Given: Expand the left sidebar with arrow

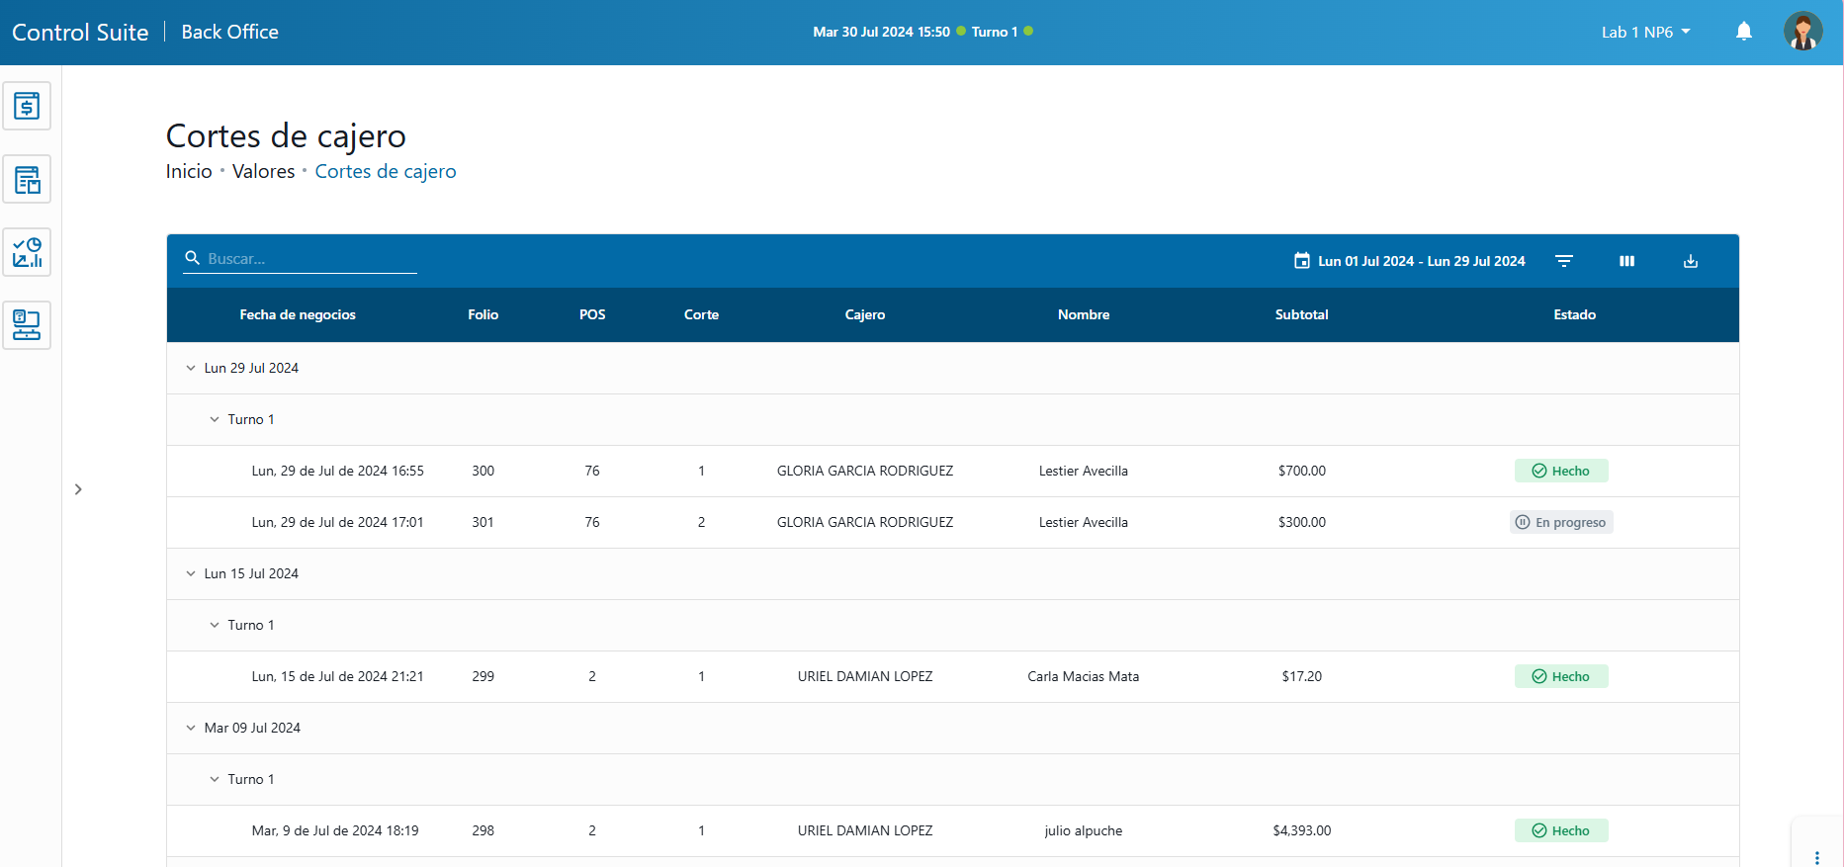Looking at the screenshot, I should 78,489.
